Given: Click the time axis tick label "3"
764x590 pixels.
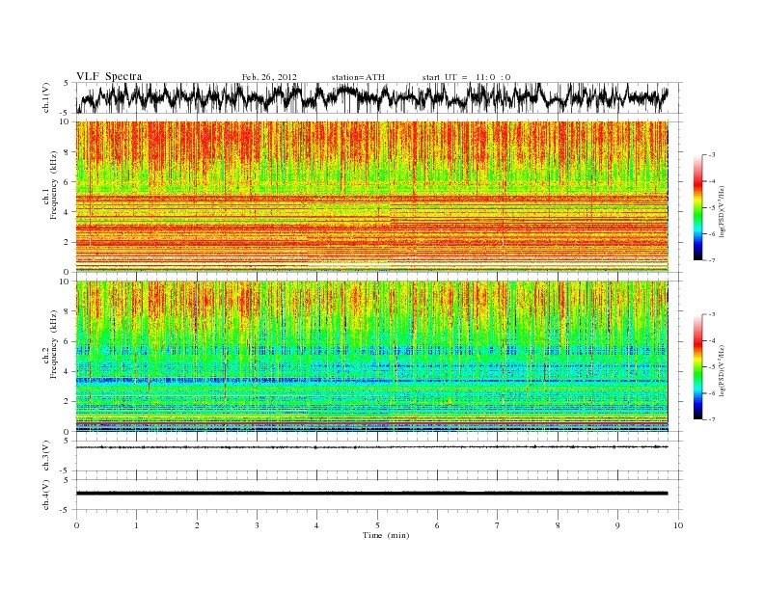Looking at the screenshot, I should pyautogui.click(x=257, y=525).
